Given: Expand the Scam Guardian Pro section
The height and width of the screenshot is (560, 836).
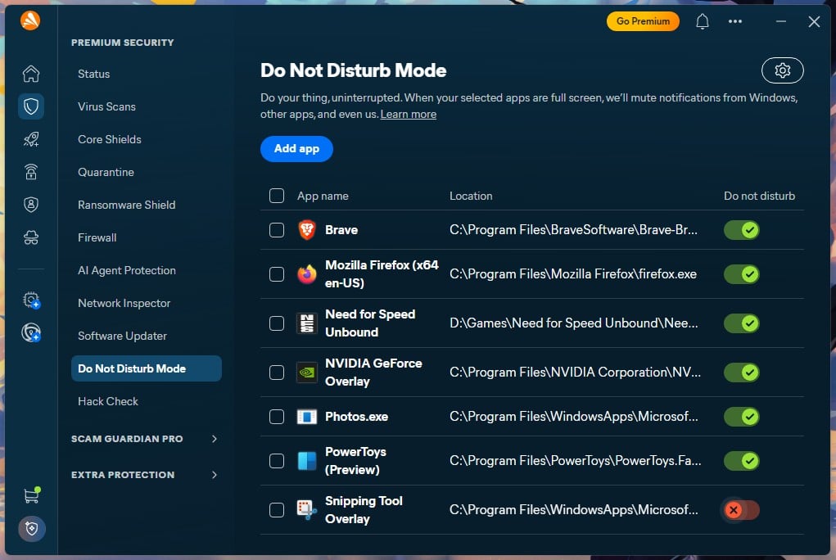Looking at the screenshot, I should (146, 439).
